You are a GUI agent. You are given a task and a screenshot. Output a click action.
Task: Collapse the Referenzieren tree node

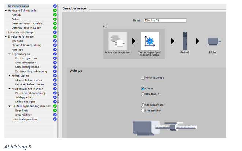[10, 75]
